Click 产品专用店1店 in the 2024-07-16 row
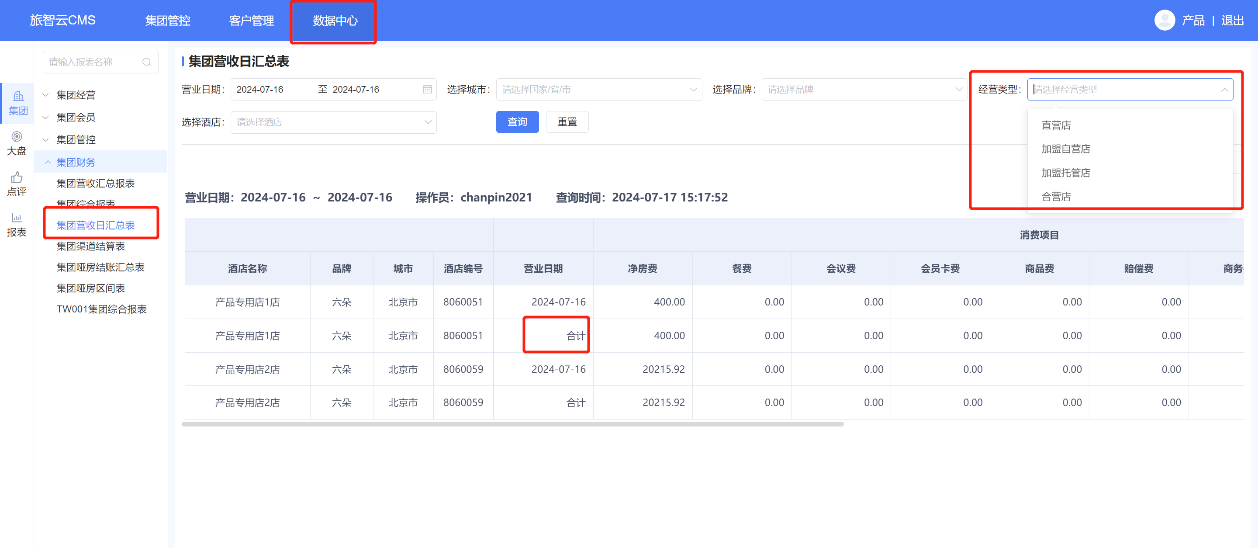 click(248, 302)
